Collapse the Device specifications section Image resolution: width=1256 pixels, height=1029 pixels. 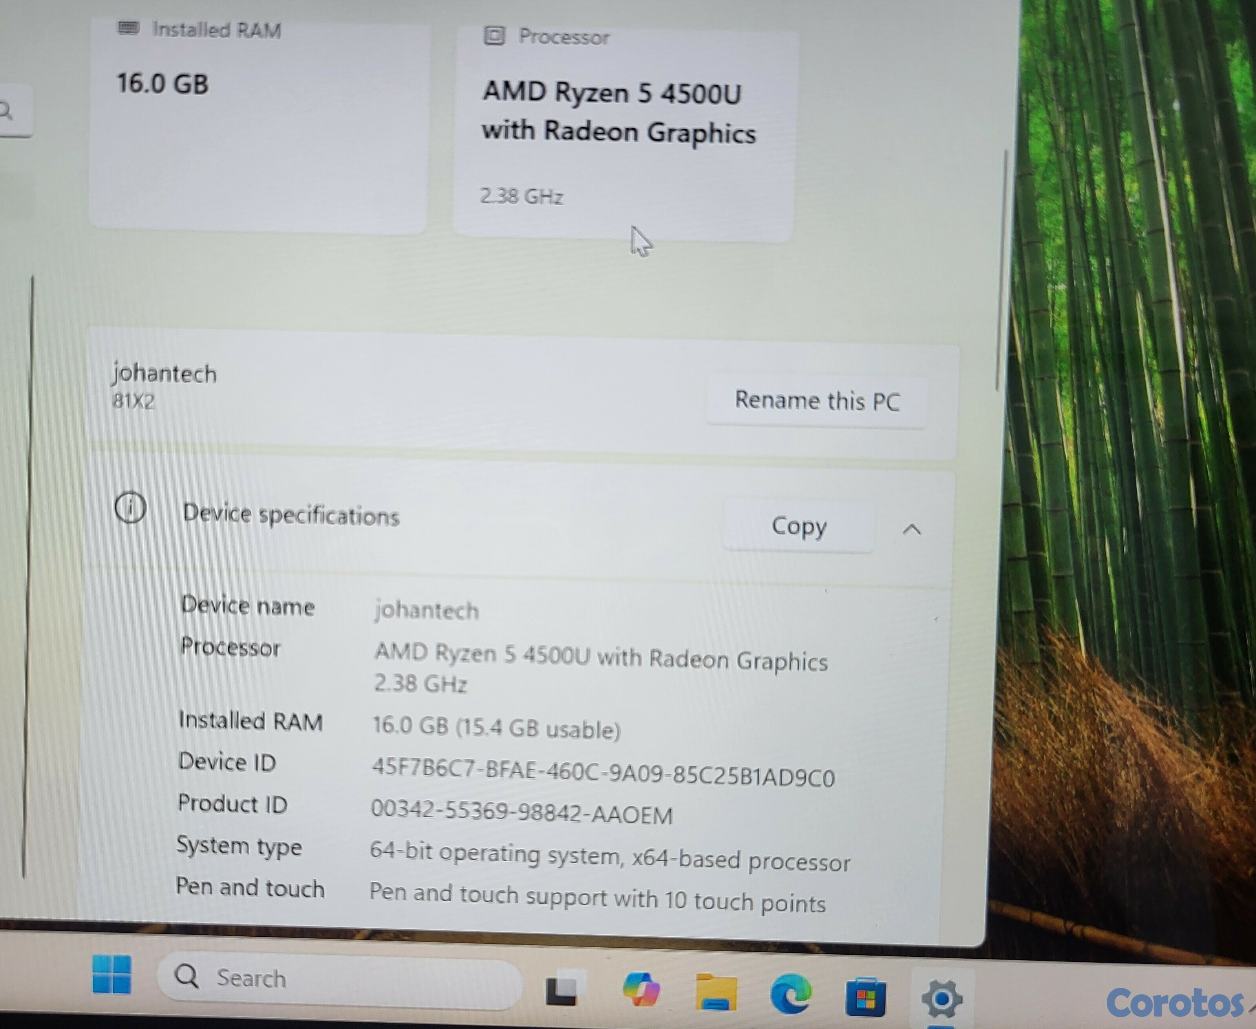(912, 529)
